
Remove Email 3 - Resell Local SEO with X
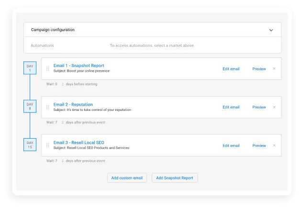tap(274, 145)
